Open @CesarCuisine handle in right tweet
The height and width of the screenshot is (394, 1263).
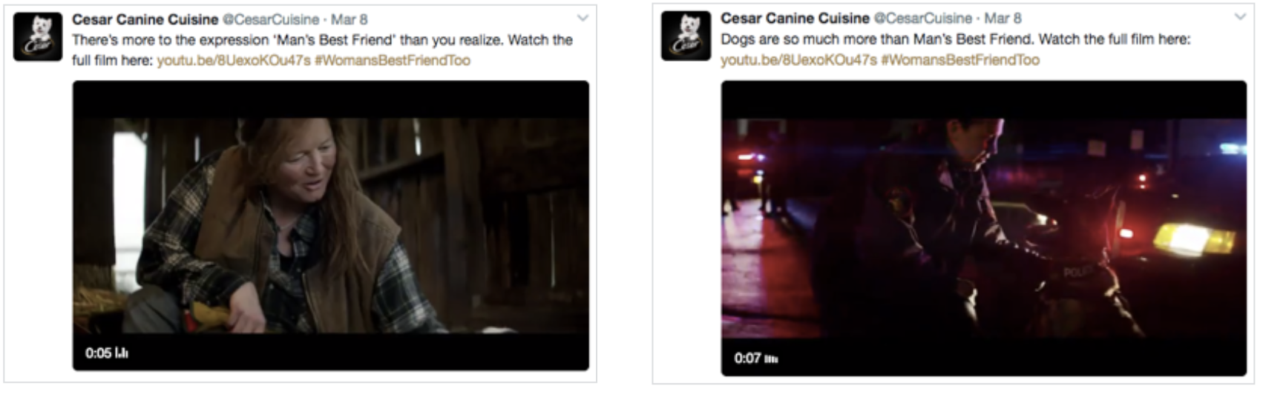pos(922,18)
